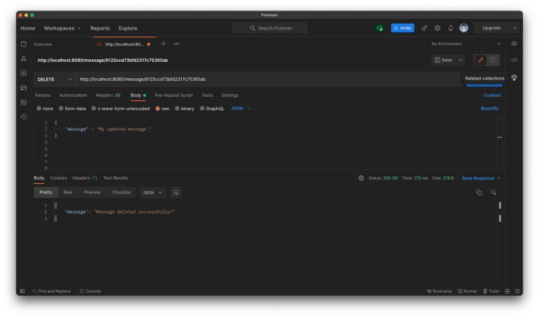Screen dimensions: 539x317
Task: Open the No Environment selector
Action: pos(466,44)
